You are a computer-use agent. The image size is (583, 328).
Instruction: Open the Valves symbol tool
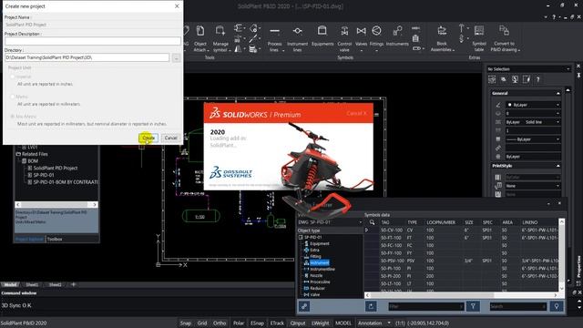point(361,37)
